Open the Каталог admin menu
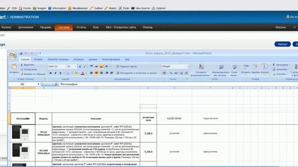This screenshot has width=298, height=167. tap(6, 27)
